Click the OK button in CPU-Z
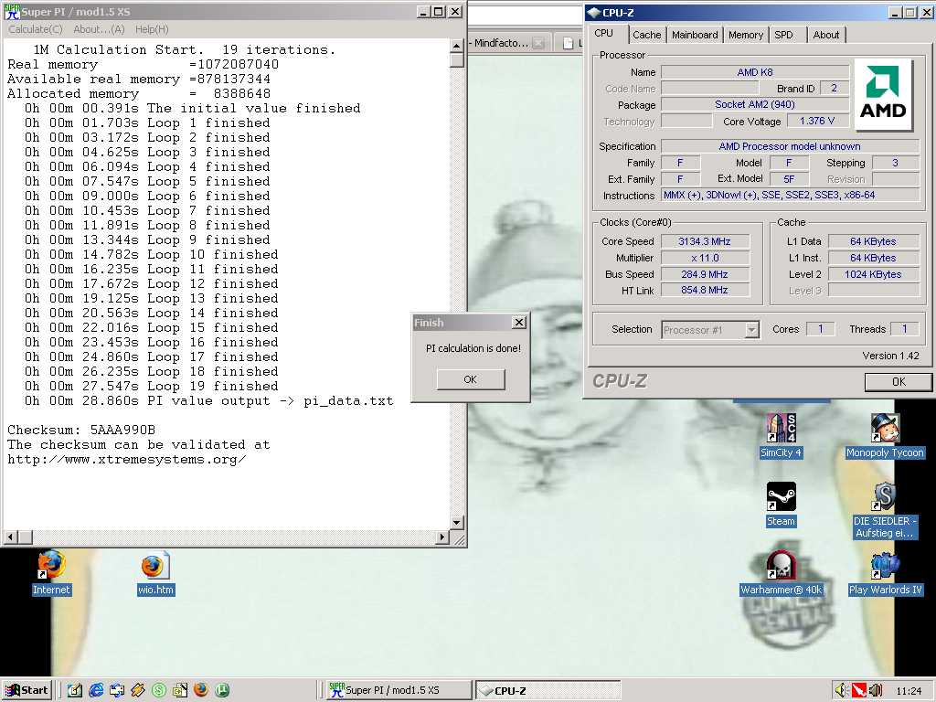This screenshot has height=702, width=936. pos(899,382)
